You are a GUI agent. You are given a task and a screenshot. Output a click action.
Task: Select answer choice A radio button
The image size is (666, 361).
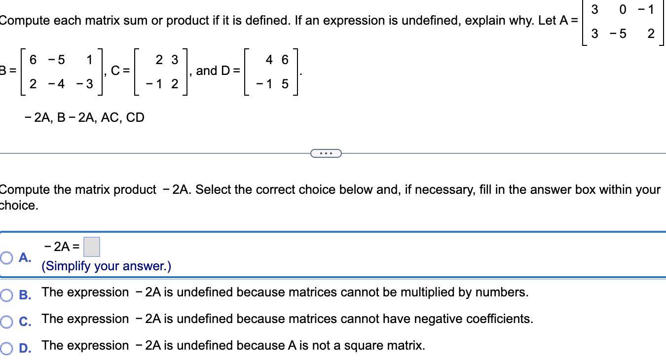(x=5, y=257)
